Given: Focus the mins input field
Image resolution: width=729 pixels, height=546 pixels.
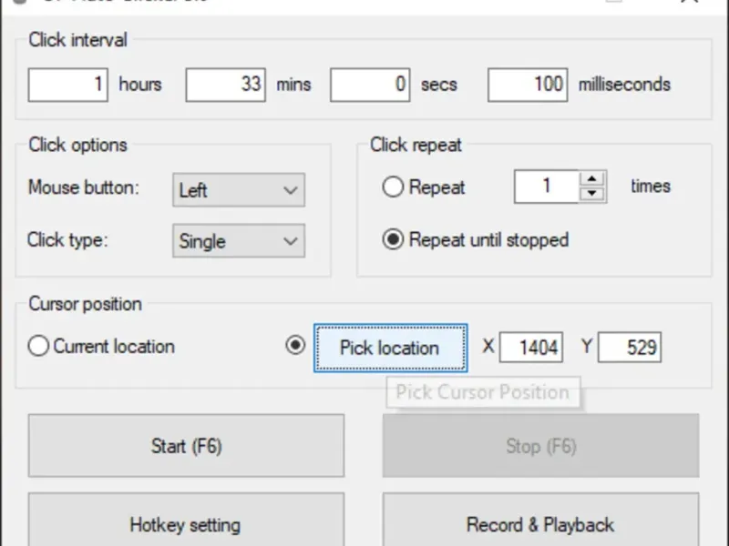Looking at the screenshot, I should click(226, 85).
